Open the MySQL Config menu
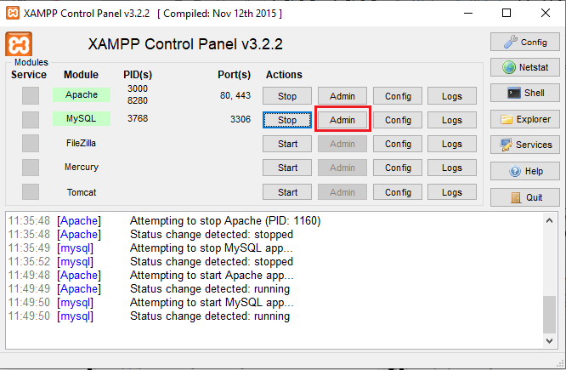 (398, 120)
